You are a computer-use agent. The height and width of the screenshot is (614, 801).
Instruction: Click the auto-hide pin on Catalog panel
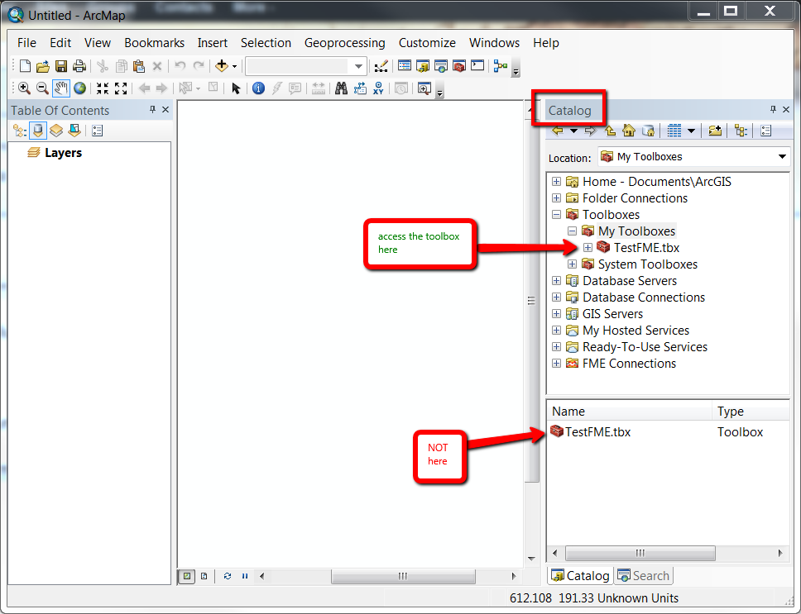(x=773, y=108)
